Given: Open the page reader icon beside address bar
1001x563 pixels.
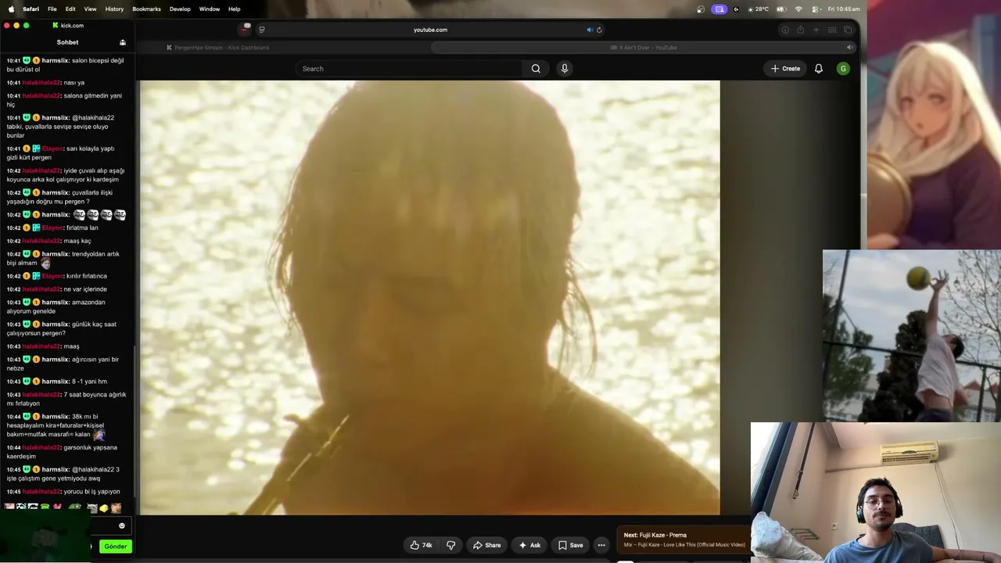Looking at the screenshot, I should (x=262, y=30).
